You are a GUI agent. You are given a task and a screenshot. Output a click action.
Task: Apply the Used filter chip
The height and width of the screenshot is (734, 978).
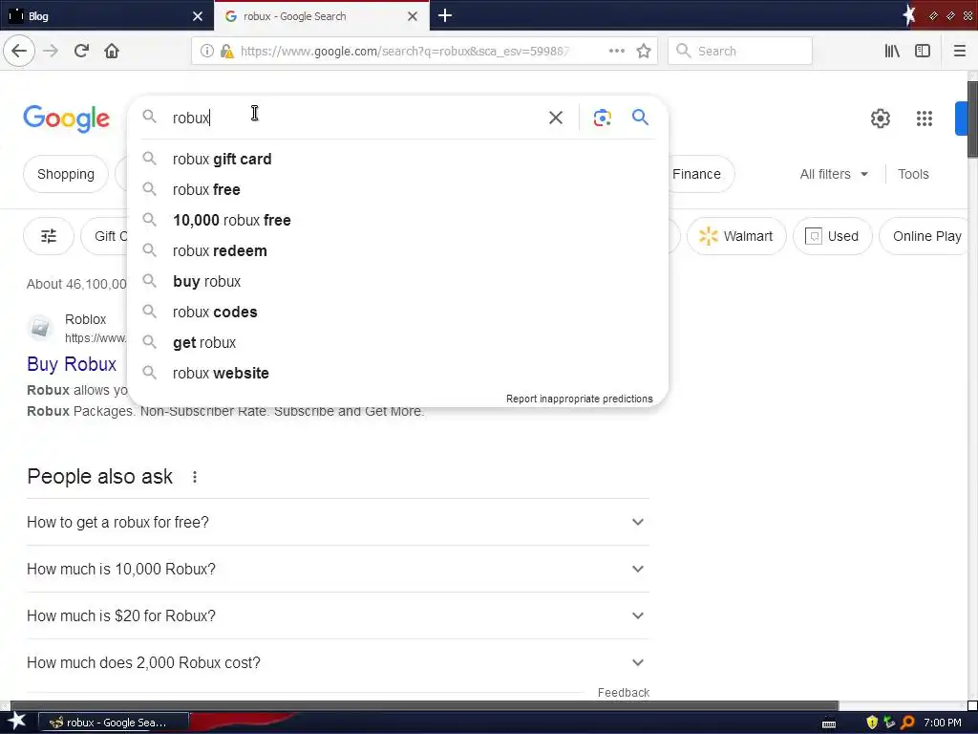(832, 236)
